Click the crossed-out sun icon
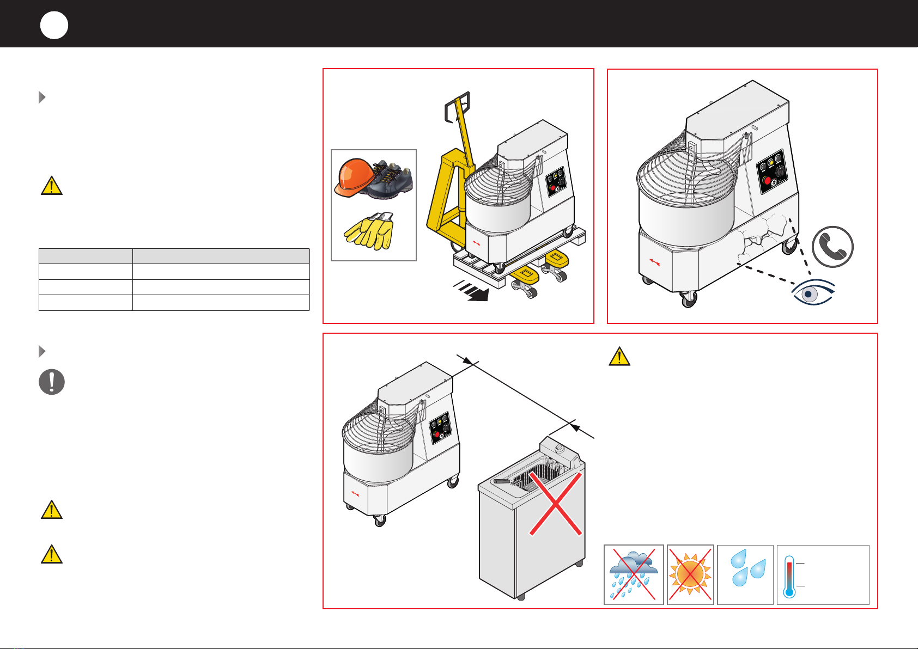Viewport: 918px width, 649px height. click(x=690, y=574)
